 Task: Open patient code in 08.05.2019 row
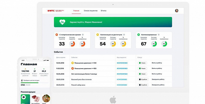[122, 85]
